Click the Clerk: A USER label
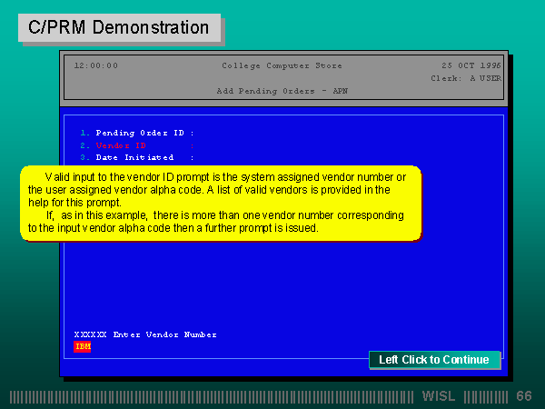The height and width of the screenshot is (409, 545). click(465, 78)
